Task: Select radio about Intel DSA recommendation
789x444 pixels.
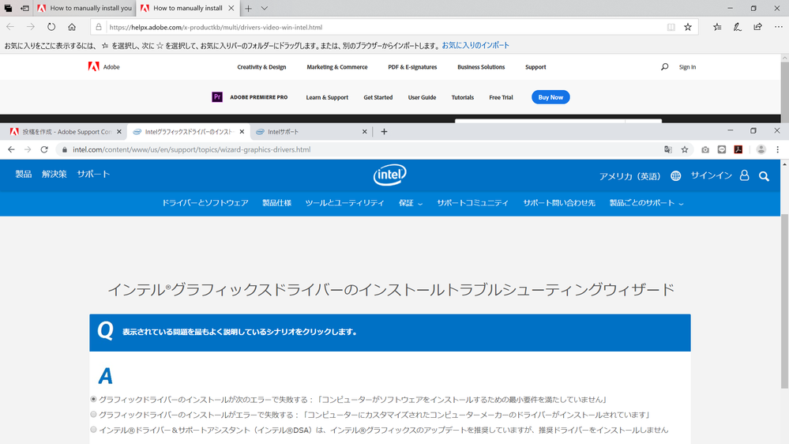Action: click(94, 430)
